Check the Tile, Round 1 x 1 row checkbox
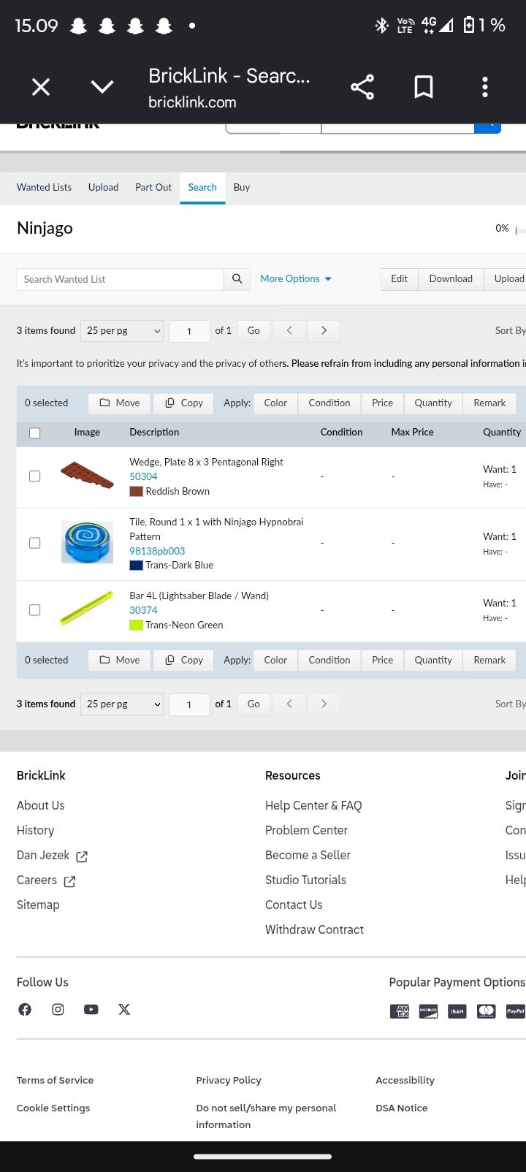The height and width of the screenshot is (1172, 526). [x=34, y=543]
